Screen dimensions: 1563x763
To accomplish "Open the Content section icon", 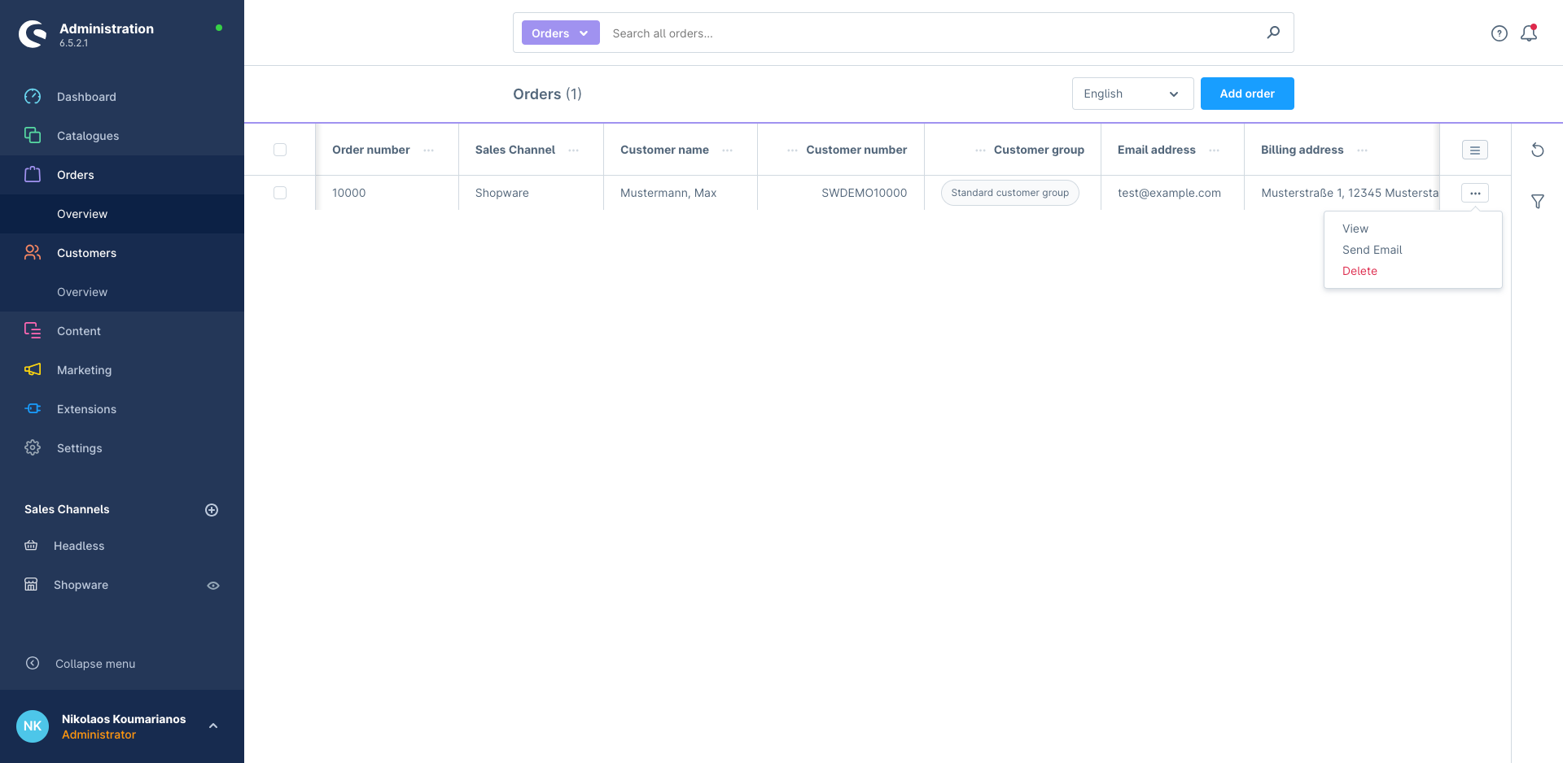I will [33, 330].
